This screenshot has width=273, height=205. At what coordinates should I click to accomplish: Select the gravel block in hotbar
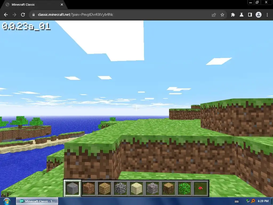[x=152, y=188]
